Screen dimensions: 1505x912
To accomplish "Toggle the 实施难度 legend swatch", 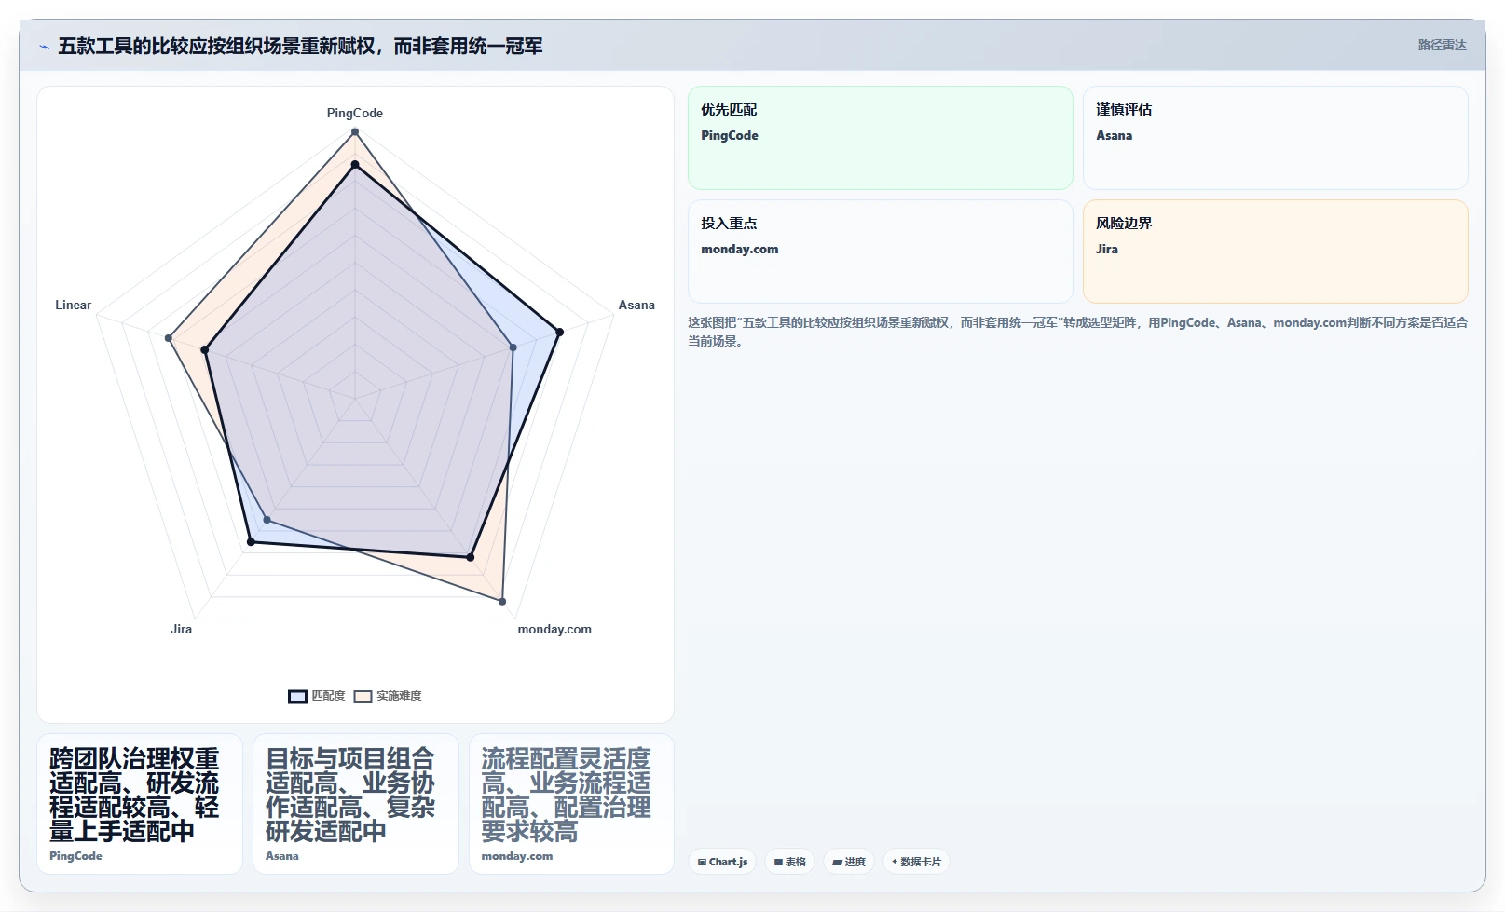I will coord(363,696).
